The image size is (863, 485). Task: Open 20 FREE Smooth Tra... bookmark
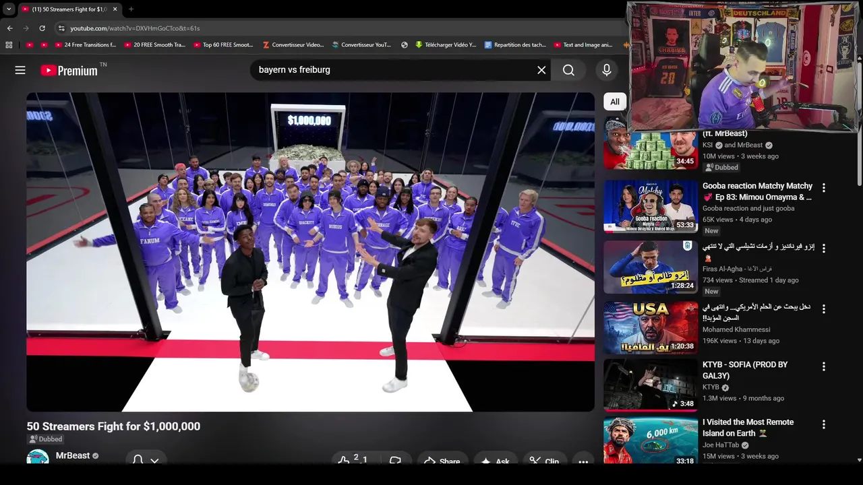click(154, 45)
